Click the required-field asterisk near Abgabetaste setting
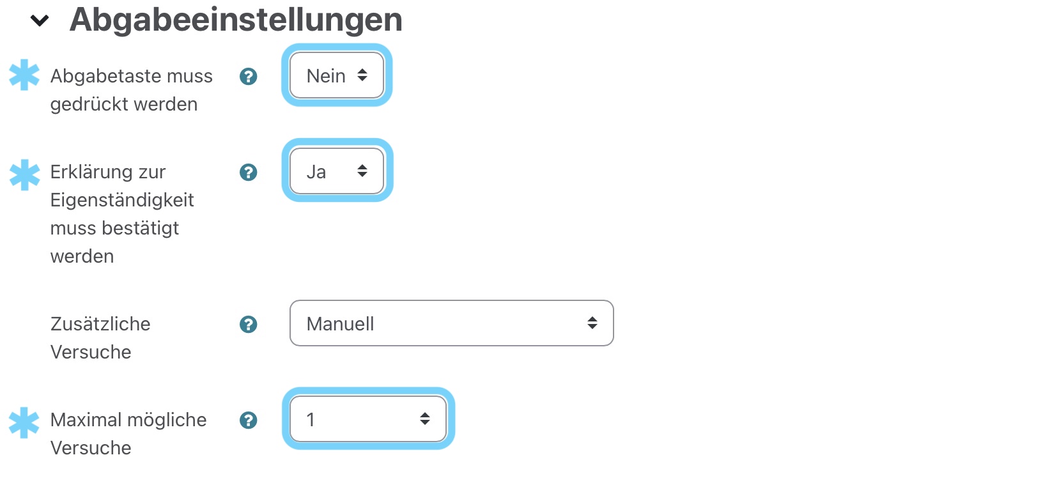1043x478 pixels. coord(24,76)
